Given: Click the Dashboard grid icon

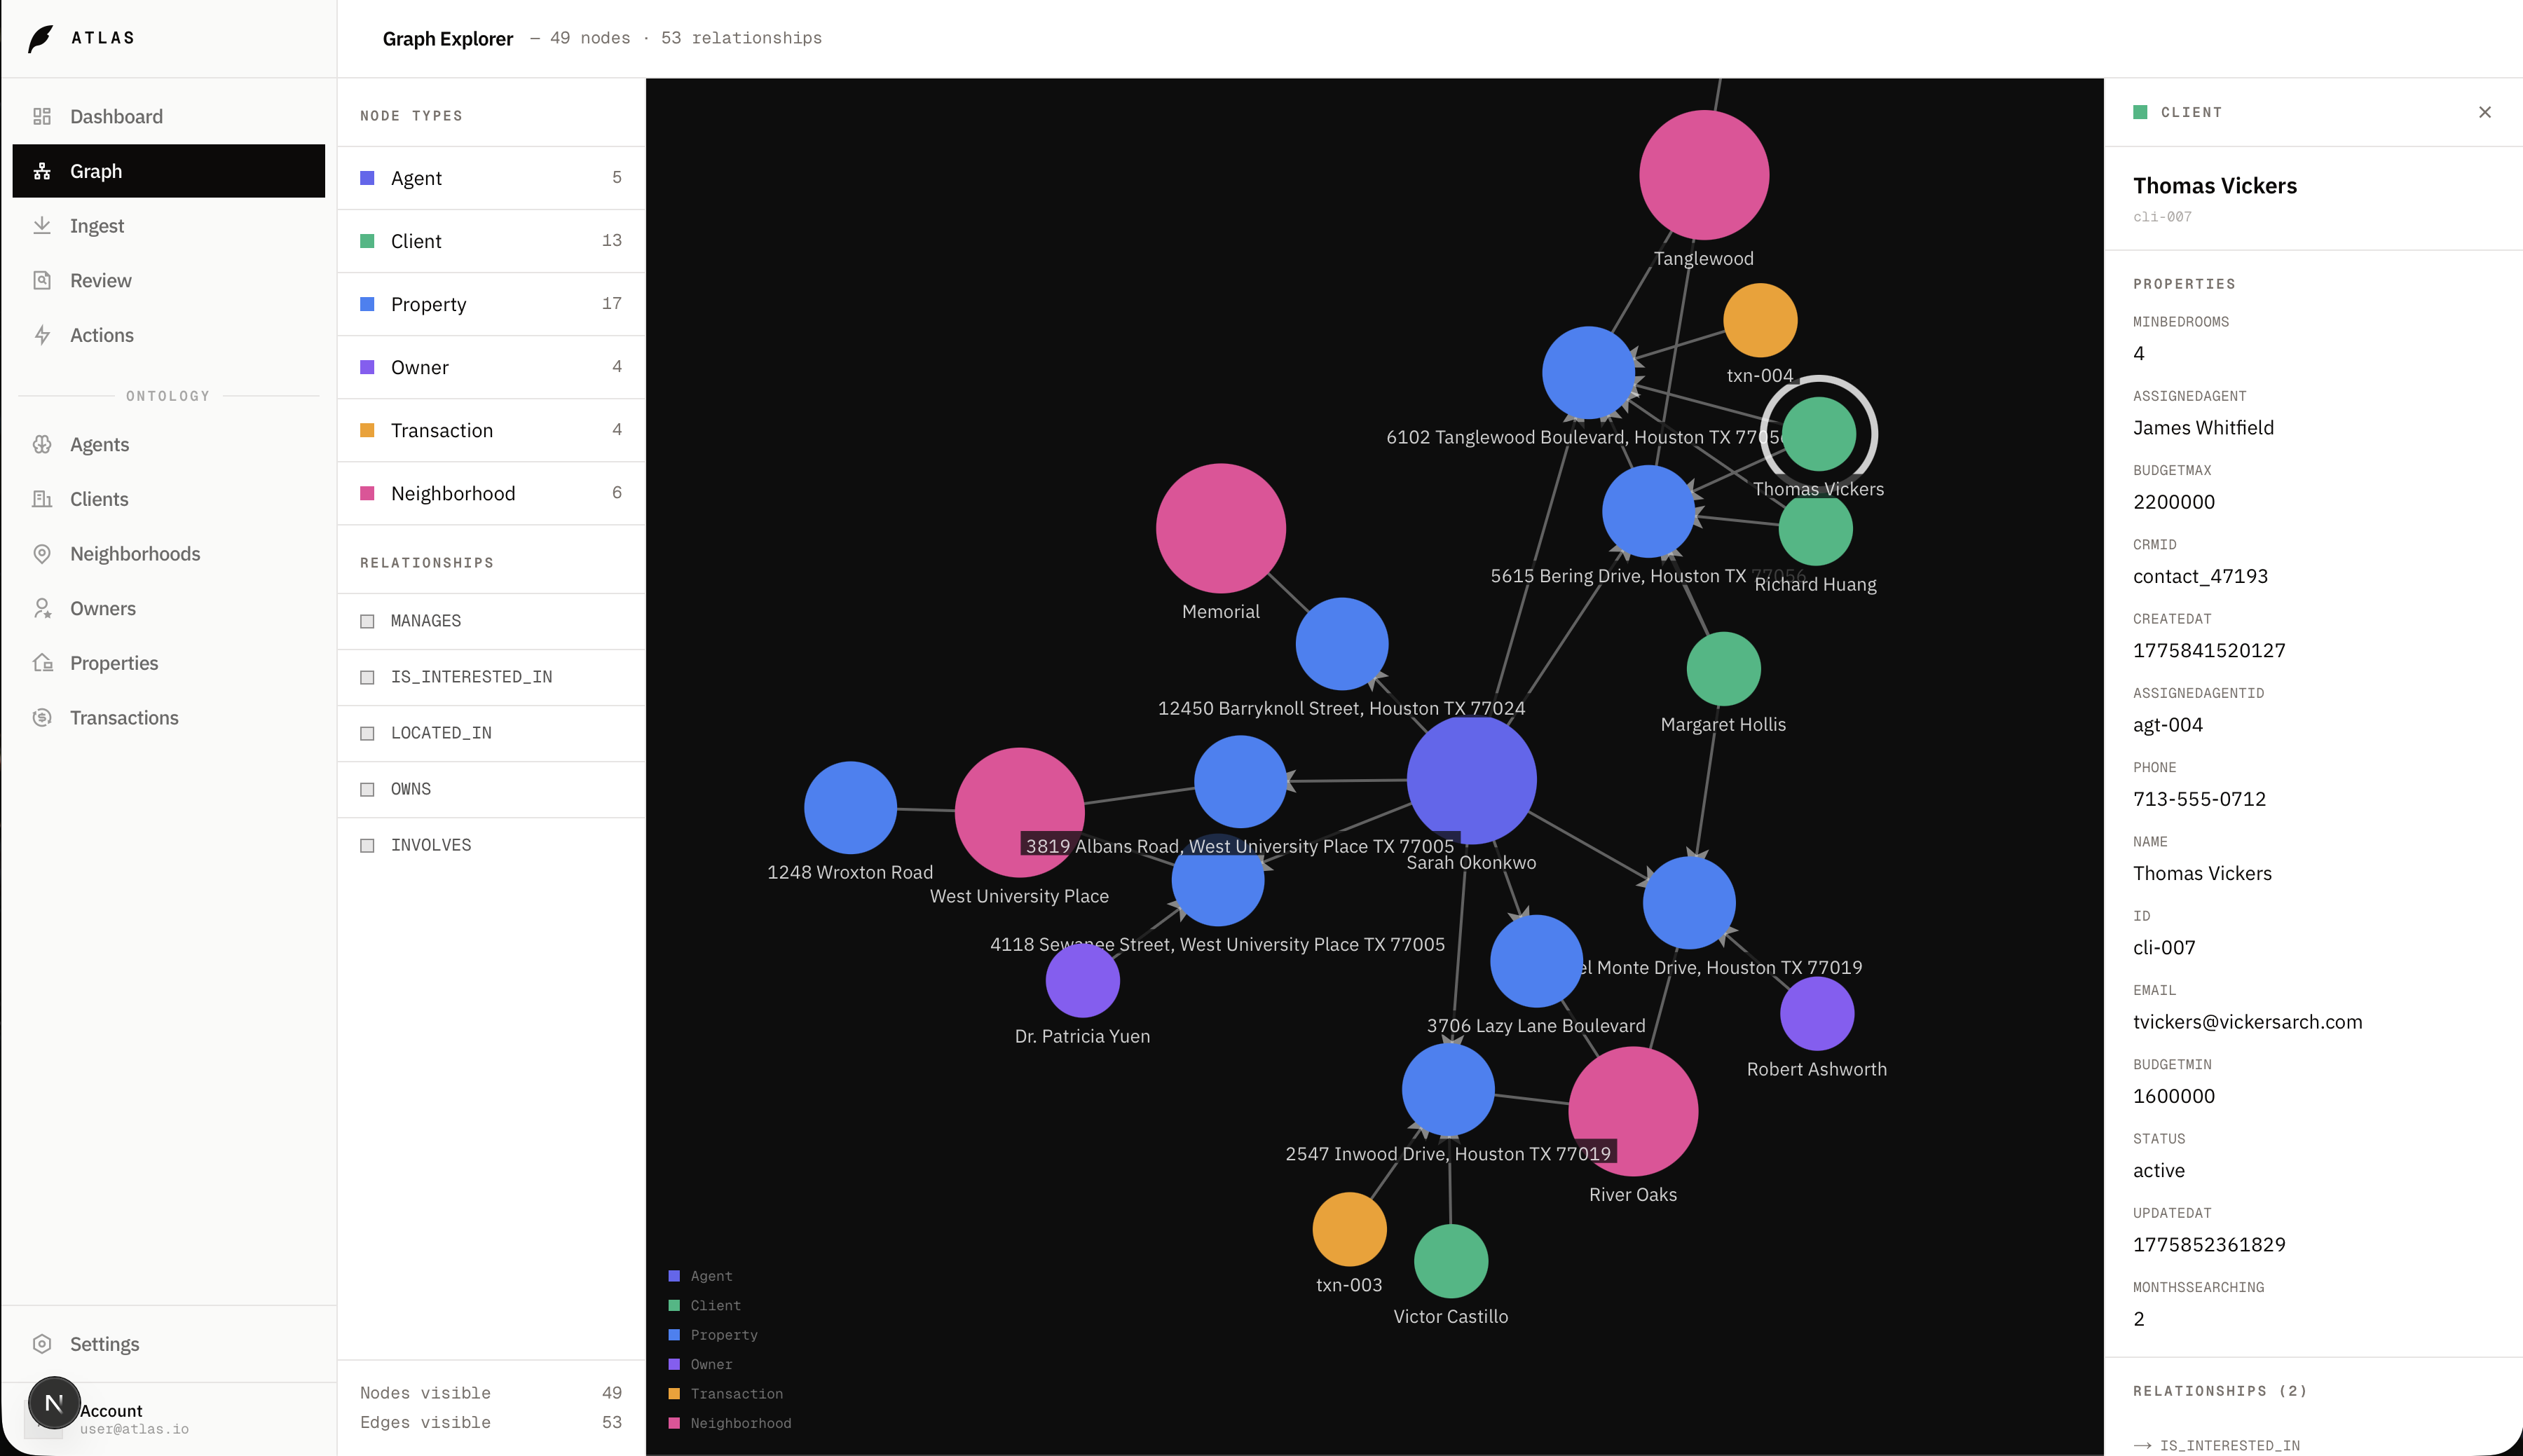Looking at the screenshot, I should click(x=42, y=116).
